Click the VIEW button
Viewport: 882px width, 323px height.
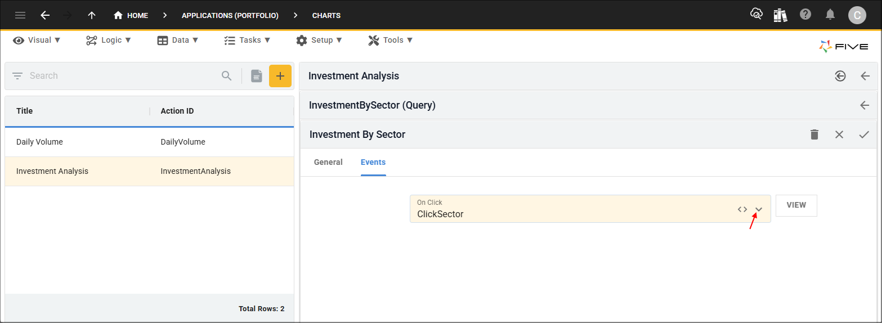[x=796, y=205]
